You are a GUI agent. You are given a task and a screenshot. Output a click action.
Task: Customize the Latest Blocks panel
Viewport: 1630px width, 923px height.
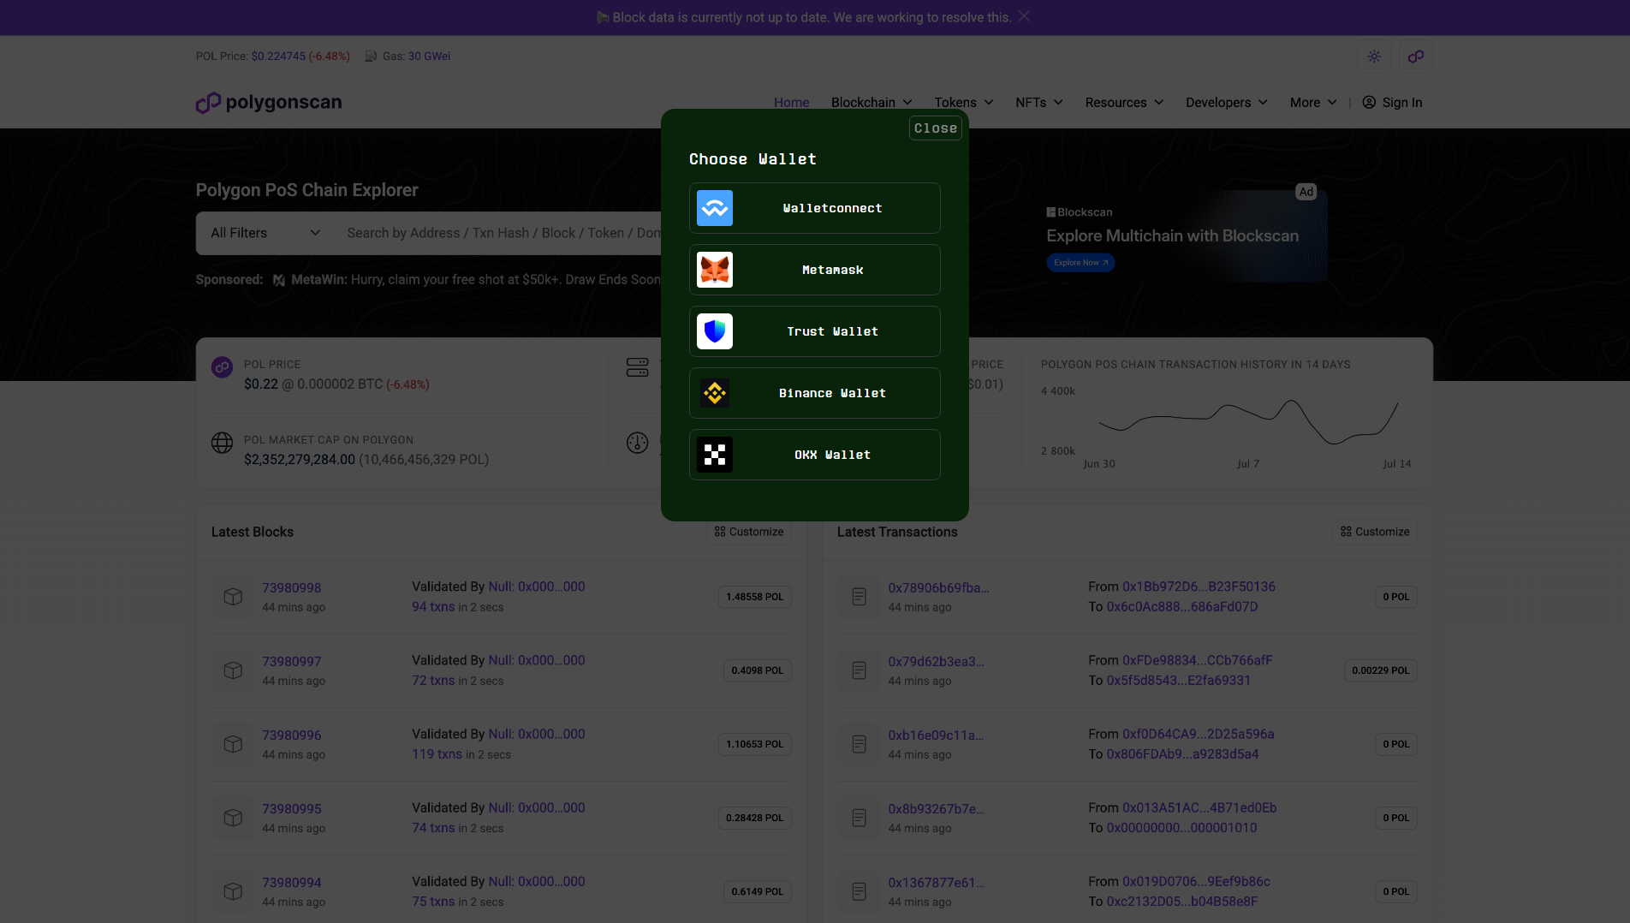click(749, 532)
